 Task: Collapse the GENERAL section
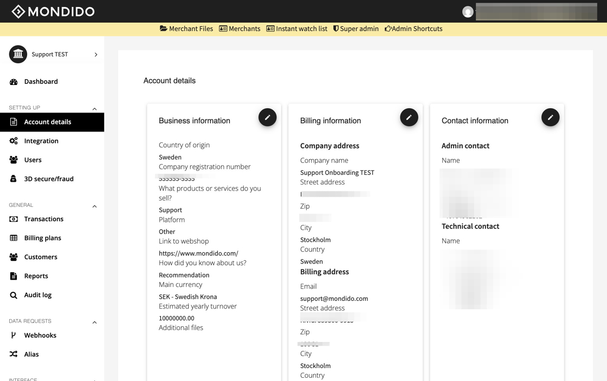coord(94,206)
